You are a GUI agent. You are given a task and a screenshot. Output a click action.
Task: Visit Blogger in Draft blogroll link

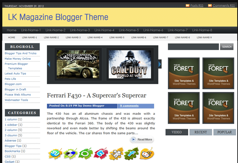tap(15, 89)
